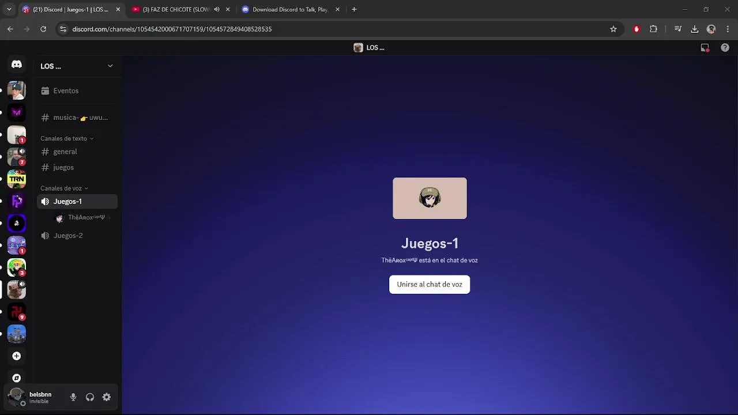This screenshot has width=738, height=415.
Task: Open the Chrome three-dot menu
Action: (x=728, y=29)
